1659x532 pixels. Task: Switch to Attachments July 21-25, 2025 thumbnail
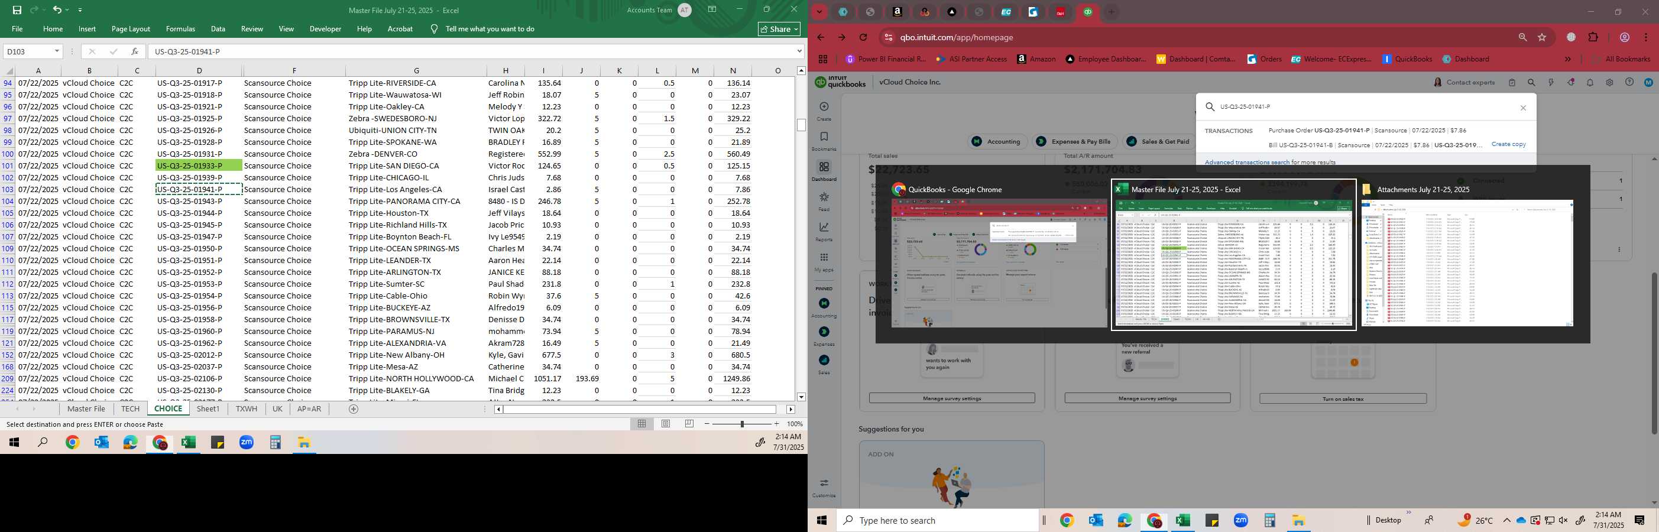tap(1467, 255)
